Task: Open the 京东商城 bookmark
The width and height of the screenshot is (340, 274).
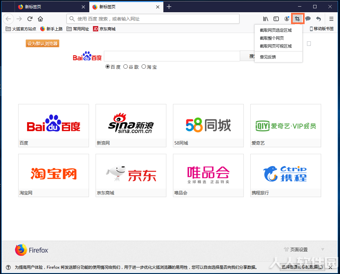Action: [104, 29]
